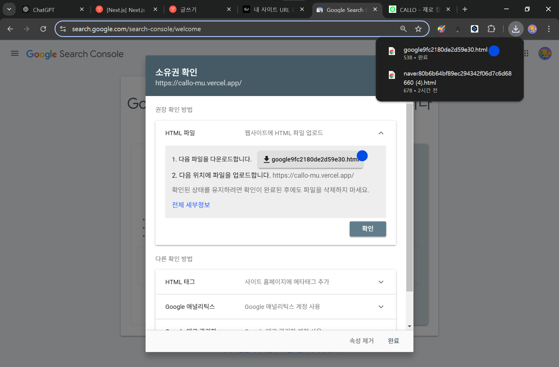Open downloaded naver80b6b64bf89ec294342f06d7c6d68660 (4).html file
The image size is (559, 367).
click(450, 82)
